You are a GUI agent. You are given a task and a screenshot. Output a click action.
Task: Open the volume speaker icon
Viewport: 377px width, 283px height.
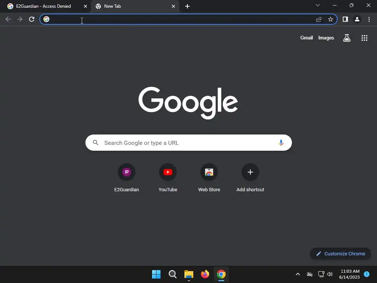[330, 274]
